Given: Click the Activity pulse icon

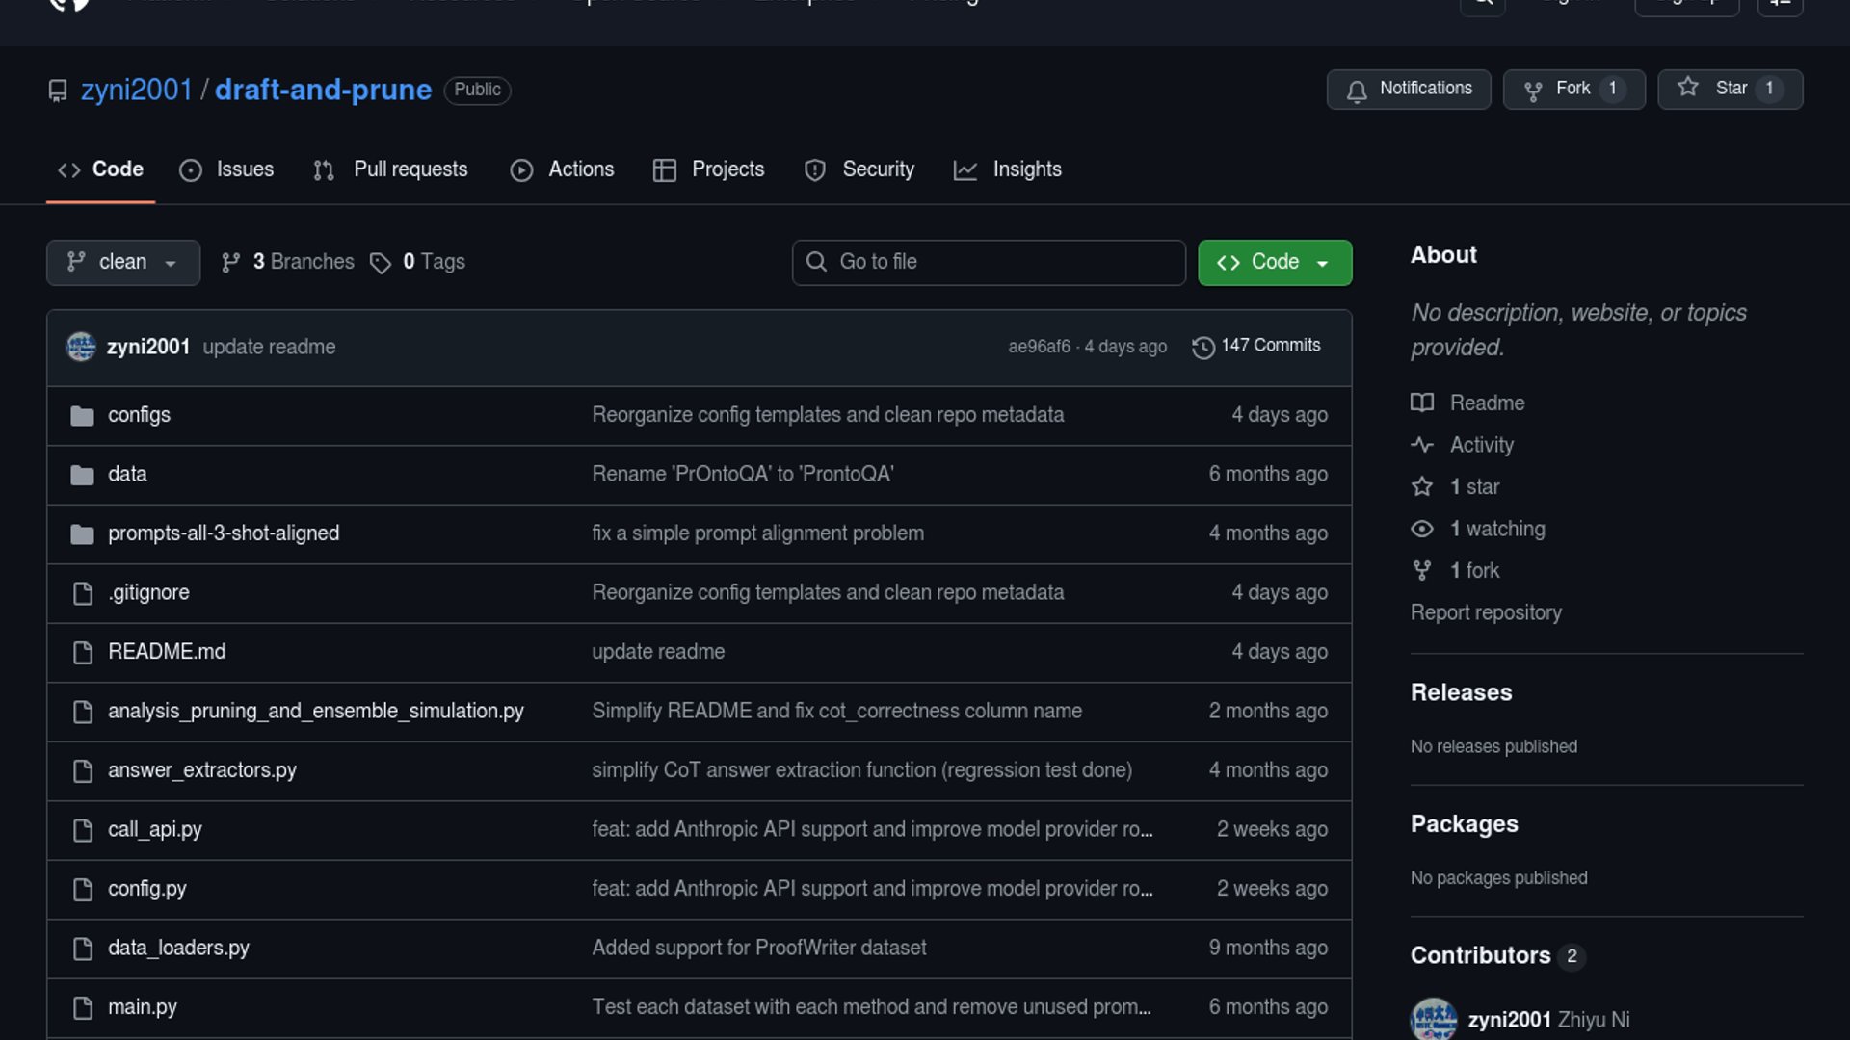Looking at the screenshot, I should click(1422, 445).
